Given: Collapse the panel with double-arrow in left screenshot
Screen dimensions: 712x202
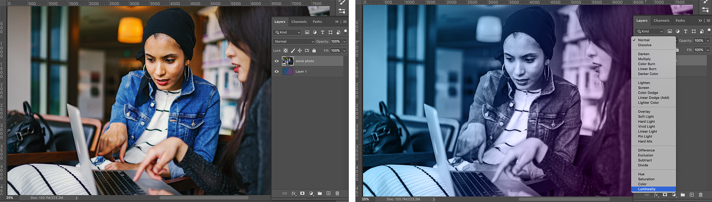Looking at the screenshot, I should 337,22.
